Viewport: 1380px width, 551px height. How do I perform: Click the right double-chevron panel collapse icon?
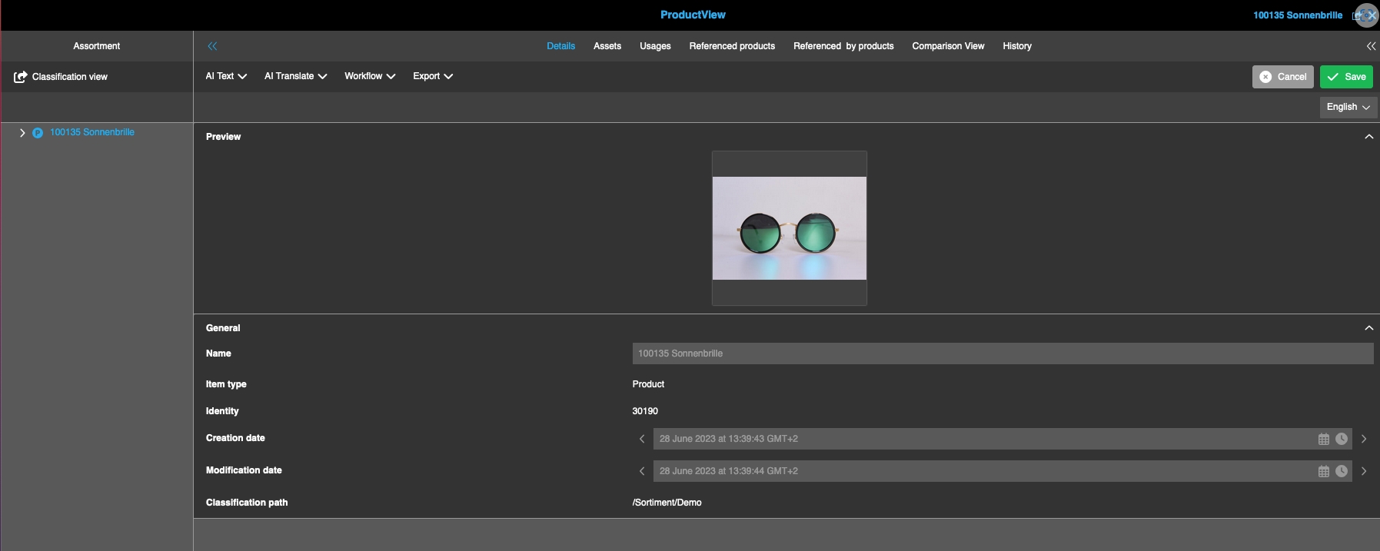coord(1371,46)
